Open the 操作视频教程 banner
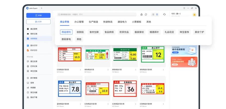This screenshot has width=226, height=109. coord(184,50)
